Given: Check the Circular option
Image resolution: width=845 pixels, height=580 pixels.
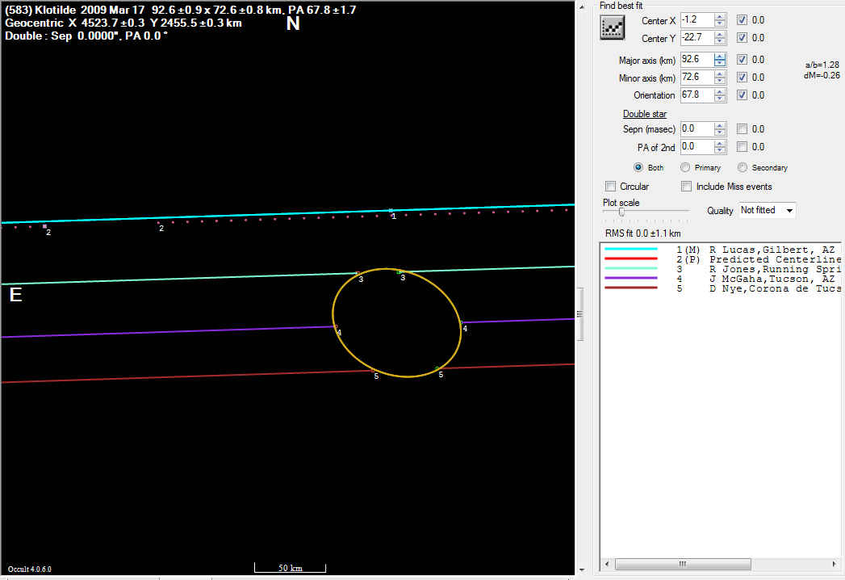Looking at the screenshot, I should tap(611, 186).
